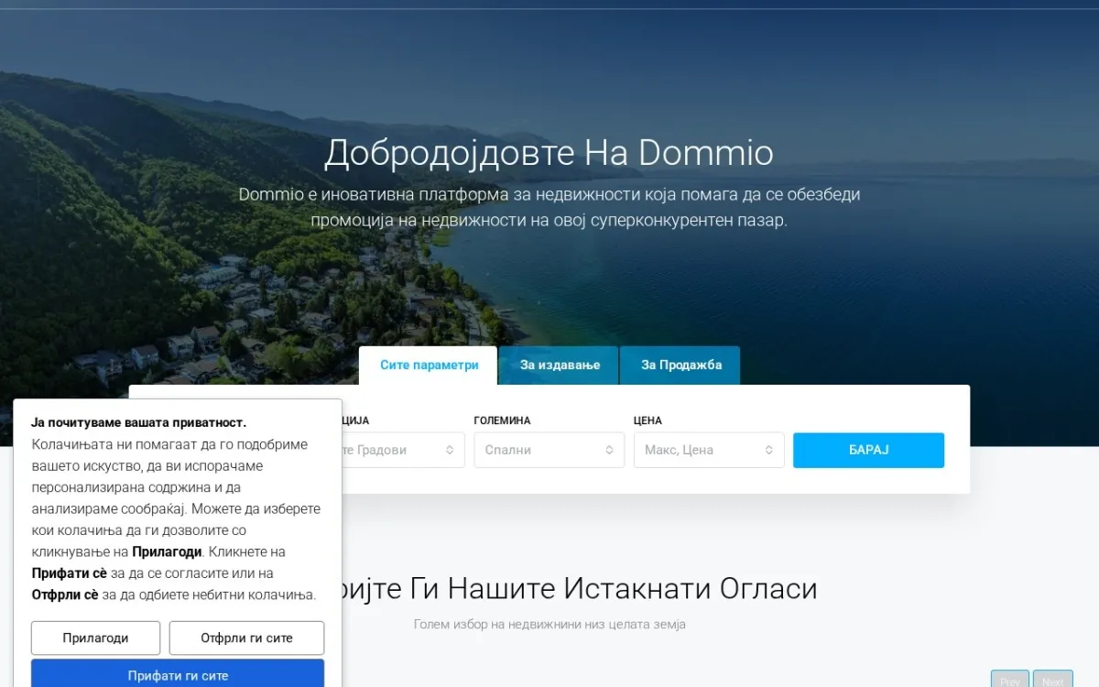Click the Голем избор на недвижнини subtitle

(x=549, y=624)
